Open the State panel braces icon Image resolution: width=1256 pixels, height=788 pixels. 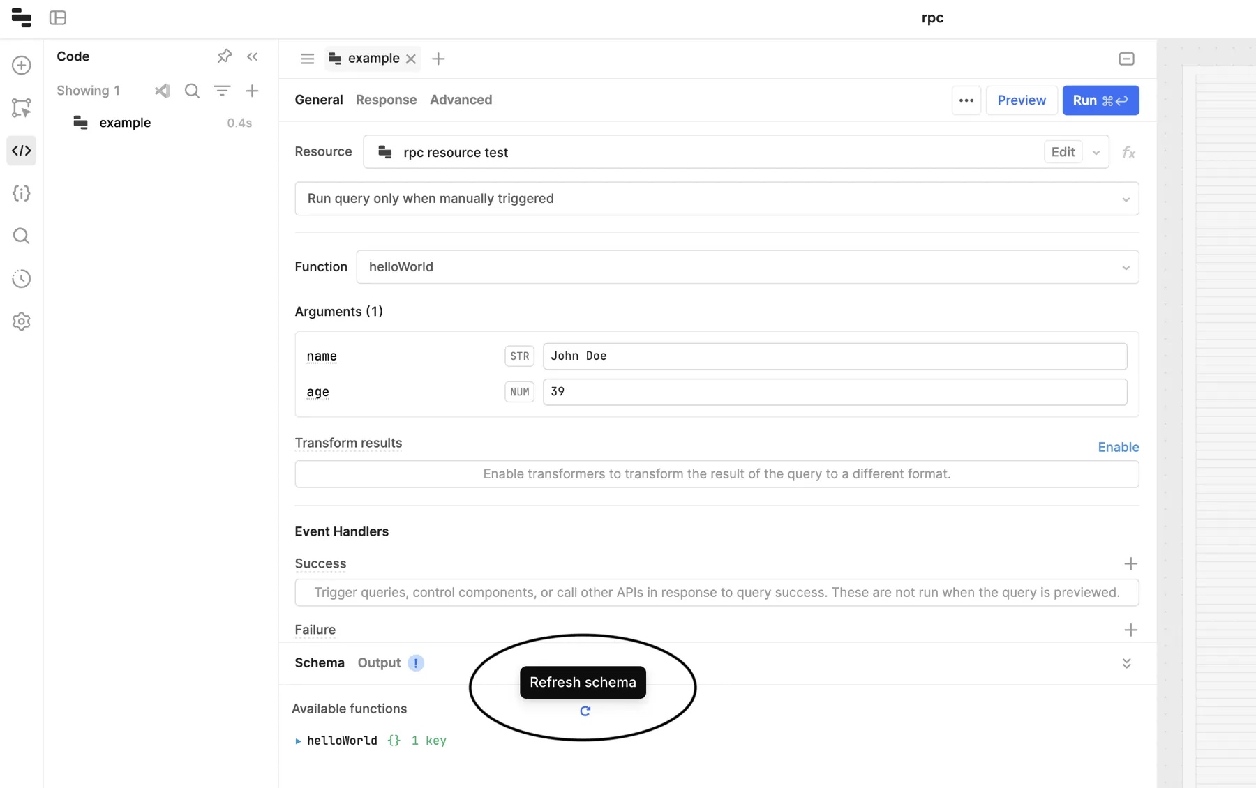point(21,193)
